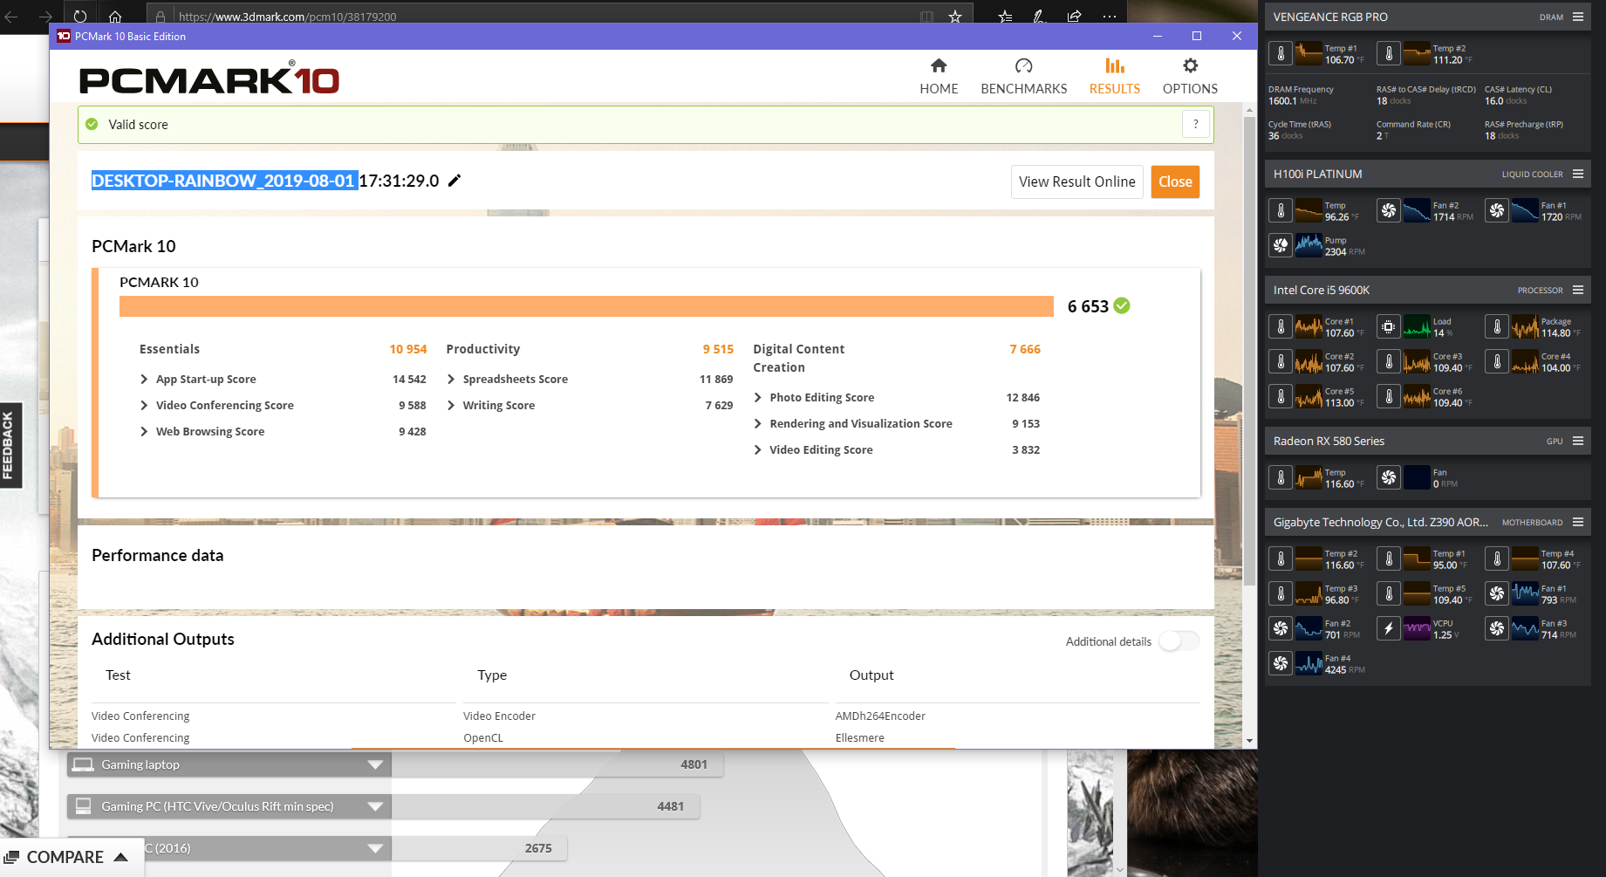Open the Intel Core i5 9600K panel menu
Image resolution: width=1606 pixels, height=877 pixels.
point(1578,290)
